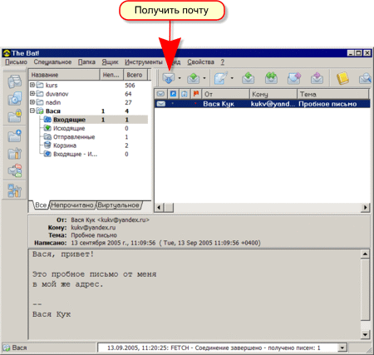Screen dimensions: 374x355
Task: Click the Send queued mail toolbar icon
Action: [193, 78]
